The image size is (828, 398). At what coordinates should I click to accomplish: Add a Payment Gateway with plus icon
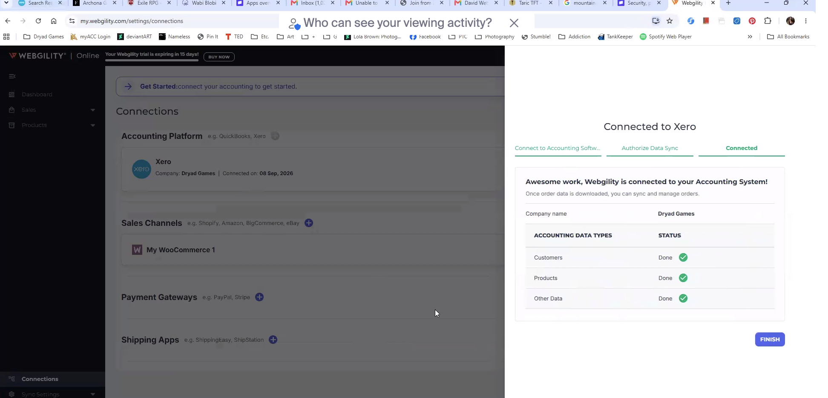pyautogui.click(x=259, y=297)
